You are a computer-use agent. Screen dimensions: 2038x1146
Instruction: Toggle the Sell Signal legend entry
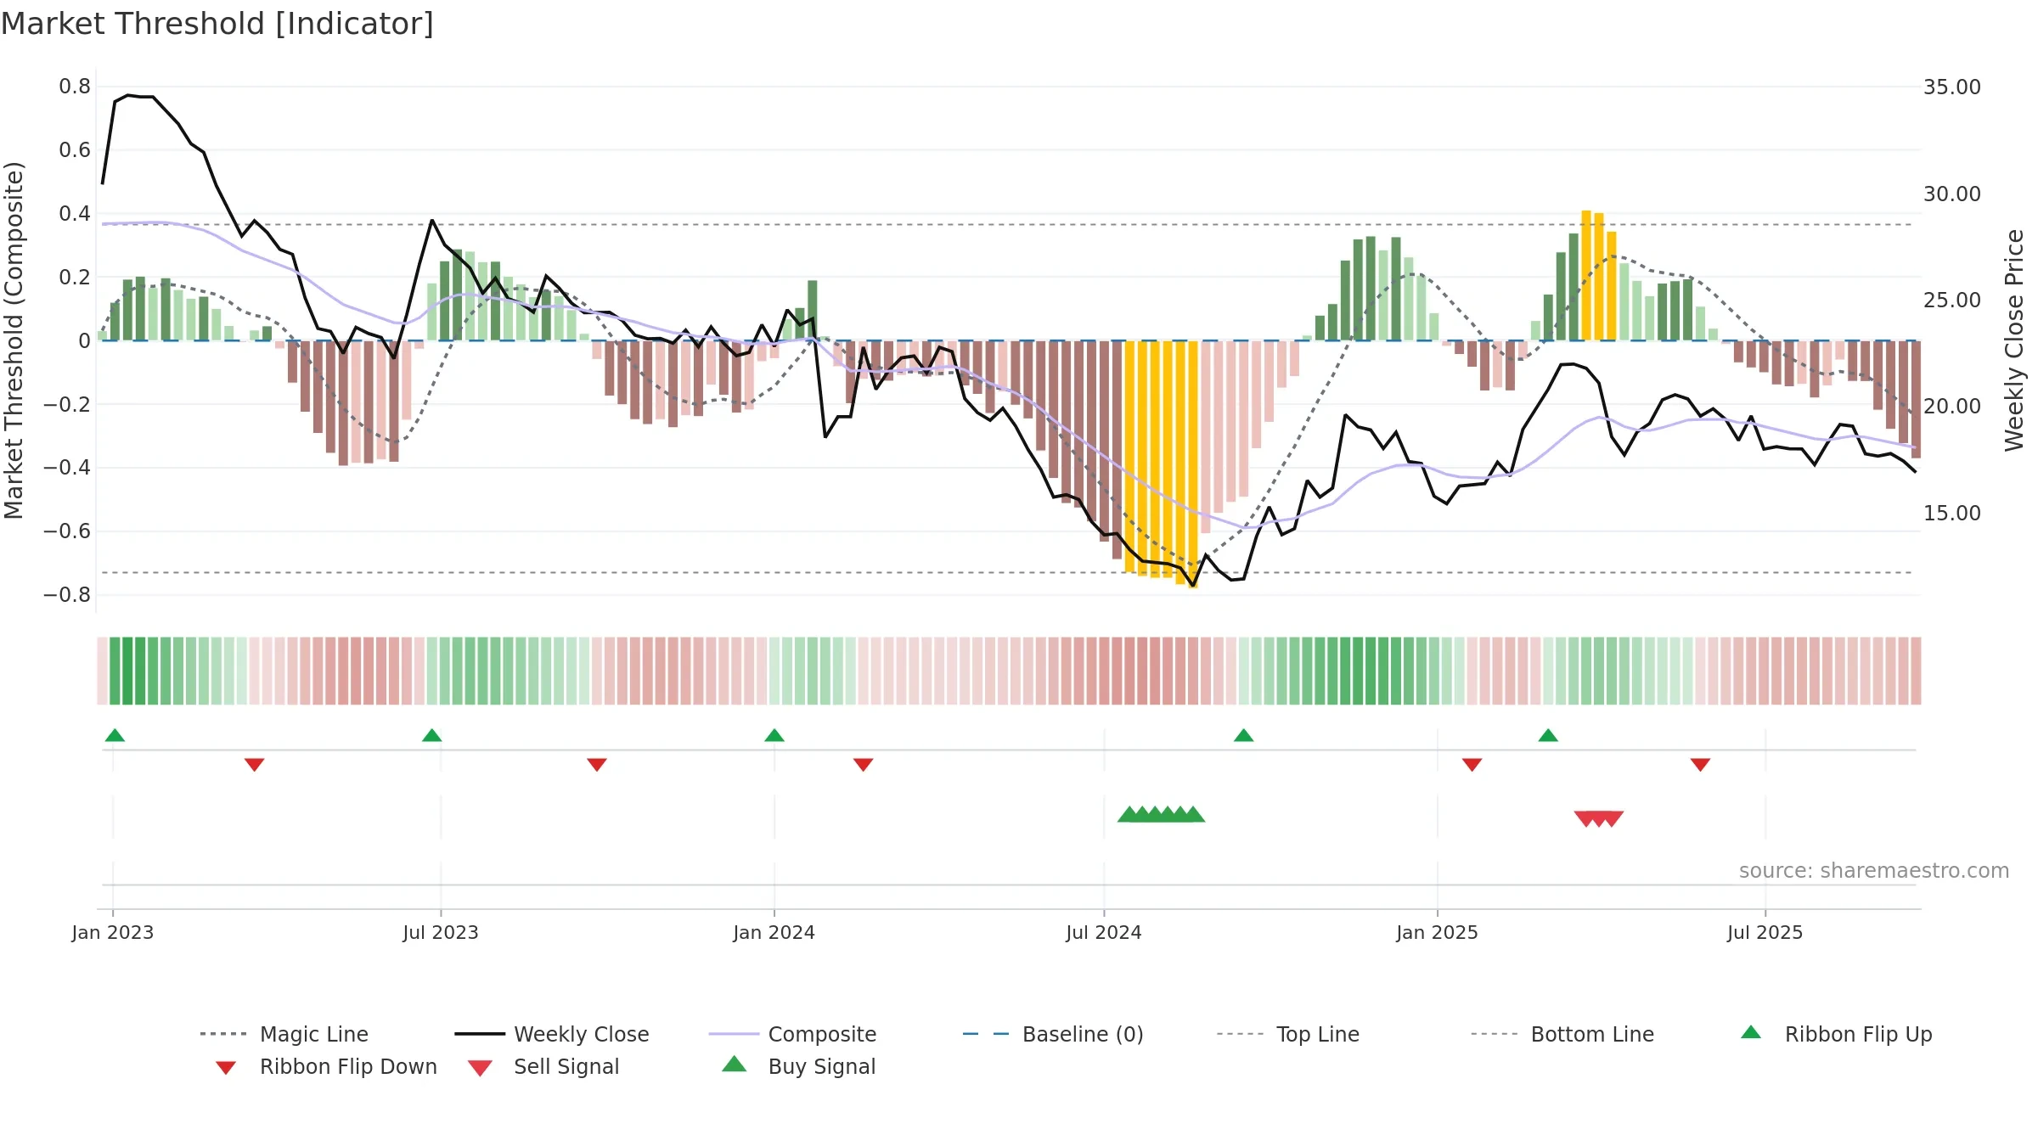tap(543, 1066)
